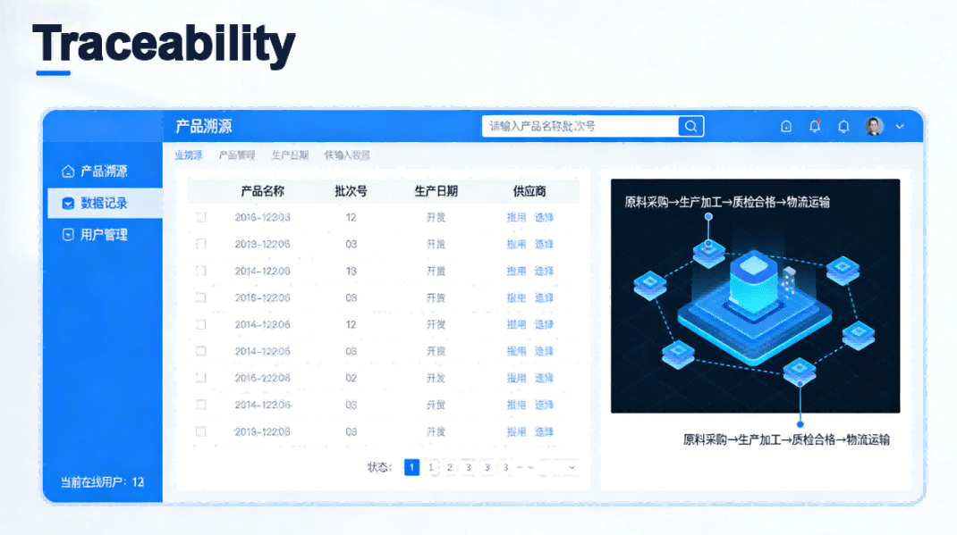
Task: Check the checkbox on the first table row
Action: pyautogui.click(x=203, y=216)
